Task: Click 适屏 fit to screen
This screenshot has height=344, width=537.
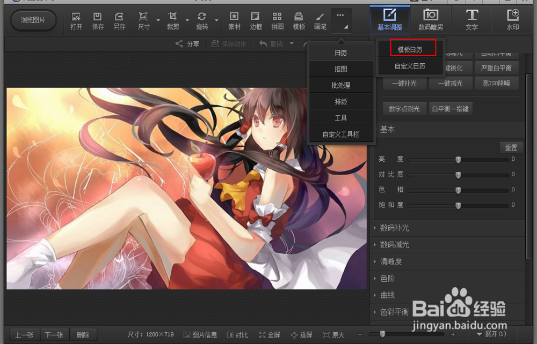Action: point(301,335)
